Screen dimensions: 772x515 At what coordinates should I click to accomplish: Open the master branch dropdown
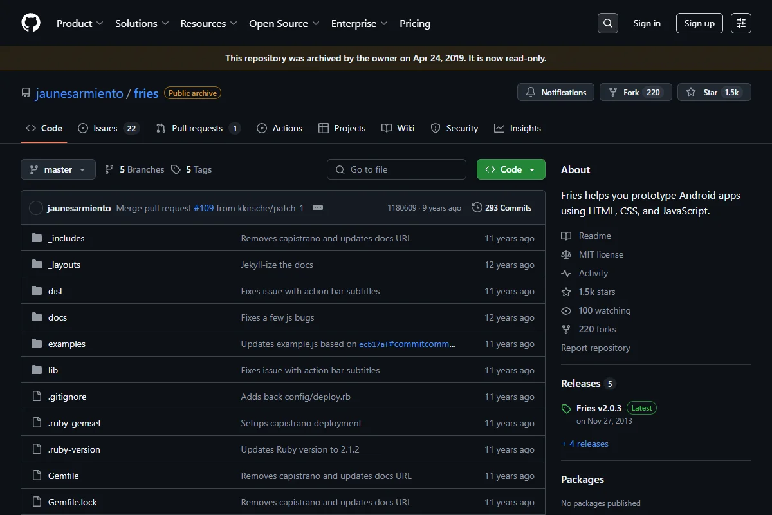(58, 169)
